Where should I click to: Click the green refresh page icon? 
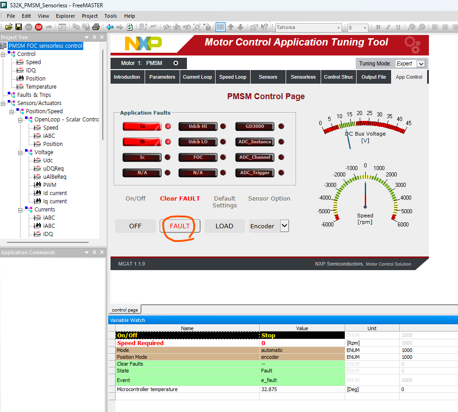tap(130, 27)
